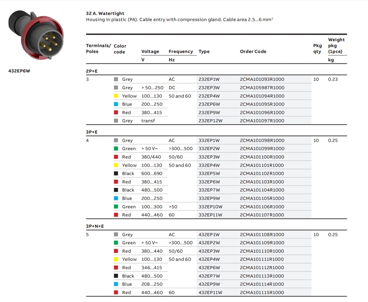368x302 pixels.
Task: Select the "2P+E" section heading
Action: coord(92,71)
